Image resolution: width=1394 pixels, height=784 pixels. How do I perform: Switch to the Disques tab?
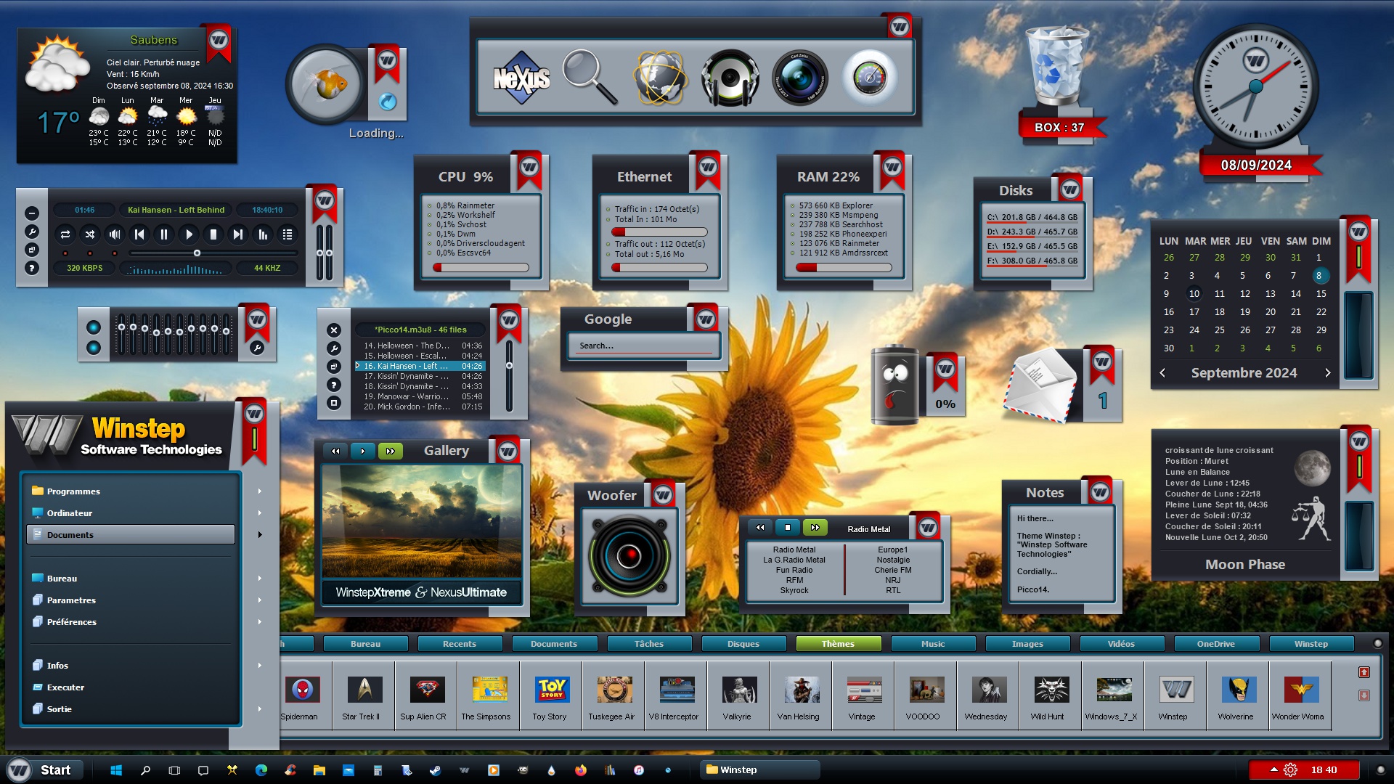pos(743,644)
